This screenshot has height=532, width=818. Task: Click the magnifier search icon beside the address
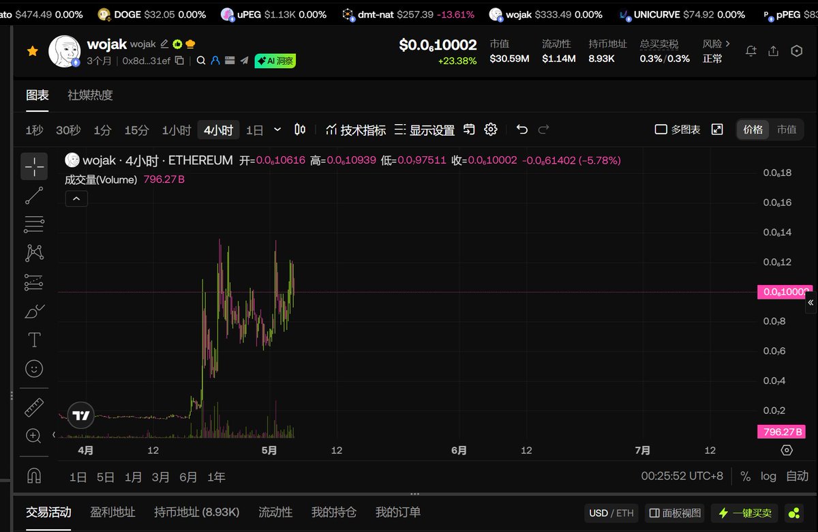(x=201, y=61)
